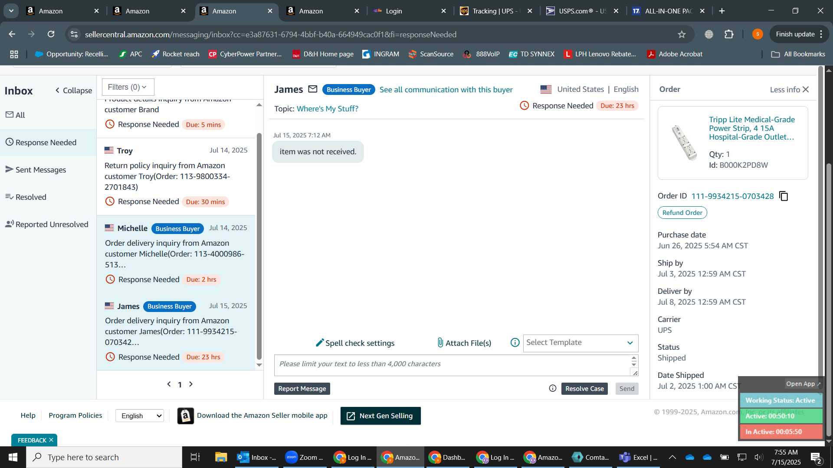The height and width of the screenshot is (468, 833).
Task: Open a new browser tab
Action: pyautogui.click(x=722, y=11)
